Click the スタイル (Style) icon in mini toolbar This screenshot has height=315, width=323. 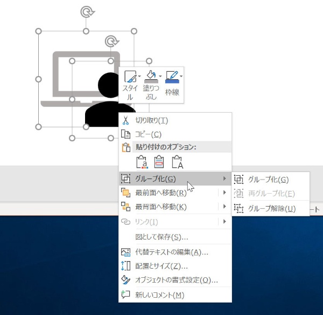130,77
